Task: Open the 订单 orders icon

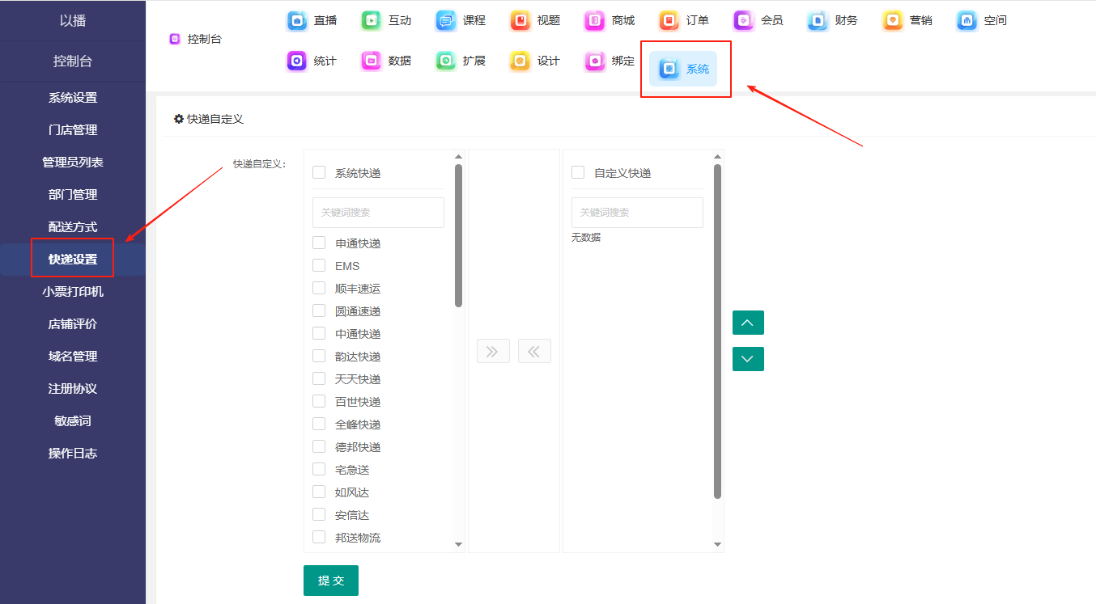Action: click(x=669, y=21)
